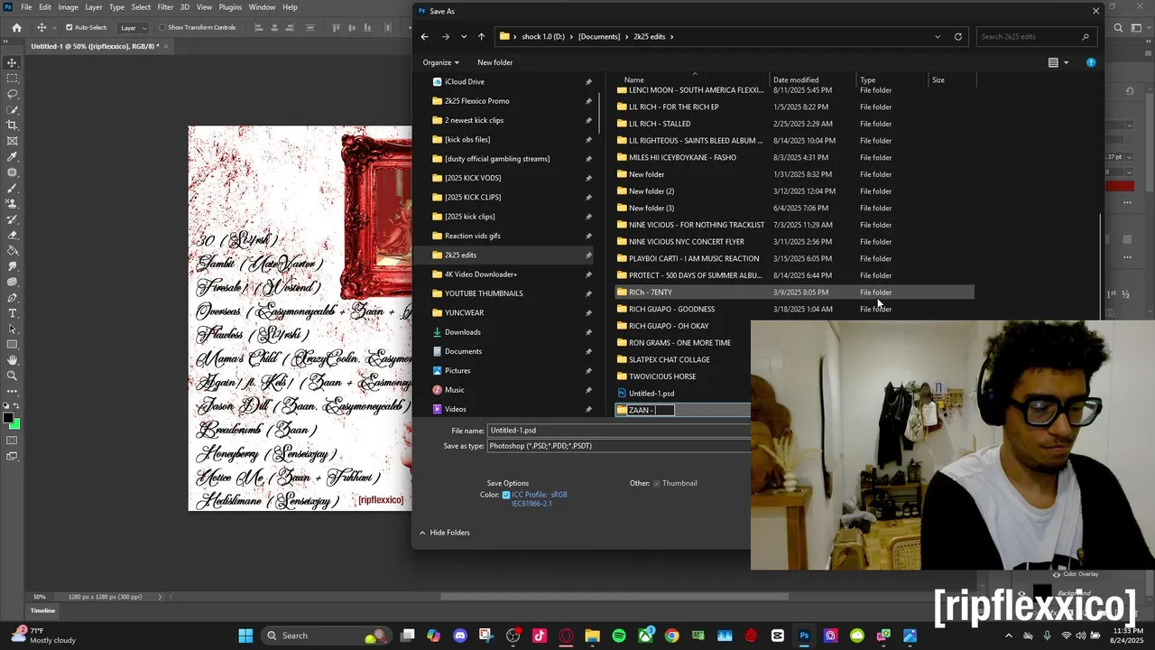
Task: Open recent locations chevron in dialog
Action: tap(464, 37)
